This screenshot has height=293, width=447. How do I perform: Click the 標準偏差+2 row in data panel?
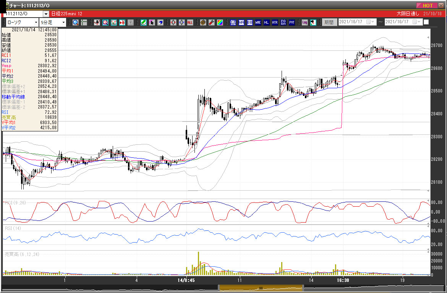29,86
